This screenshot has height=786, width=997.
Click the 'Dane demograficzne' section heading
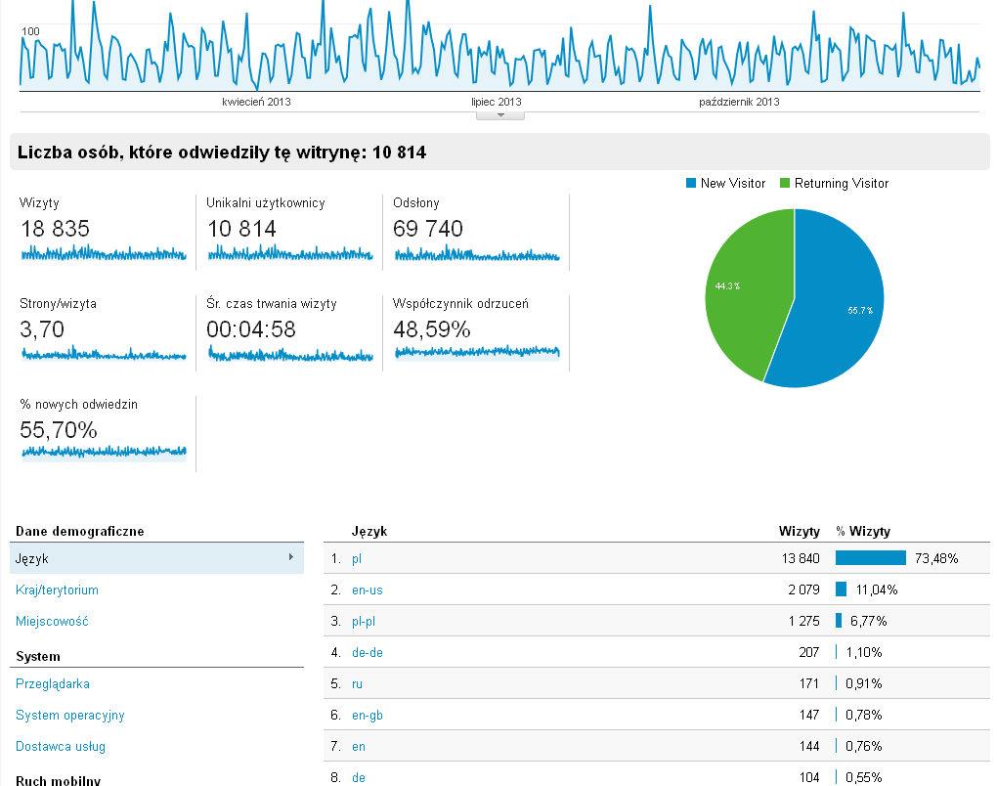click(80, 532)
